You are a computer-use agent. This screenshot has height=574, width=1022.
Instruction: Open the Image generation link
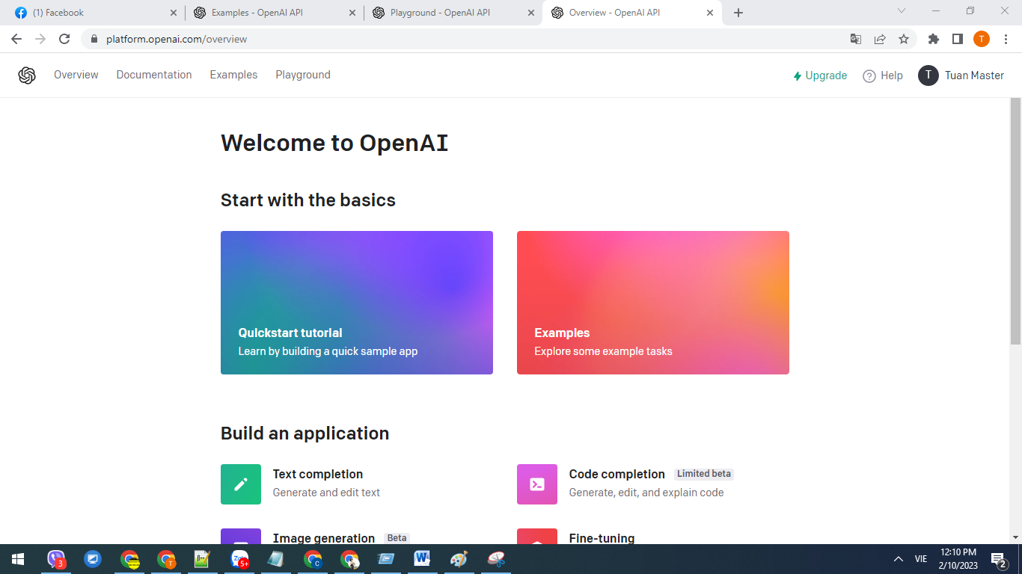point(324,538)
